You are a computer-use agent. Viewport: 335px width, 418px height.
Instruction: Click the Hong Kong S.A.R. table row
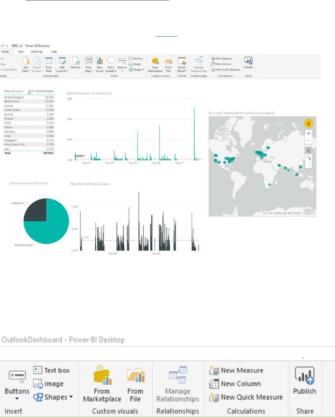[x=29, y=145]
